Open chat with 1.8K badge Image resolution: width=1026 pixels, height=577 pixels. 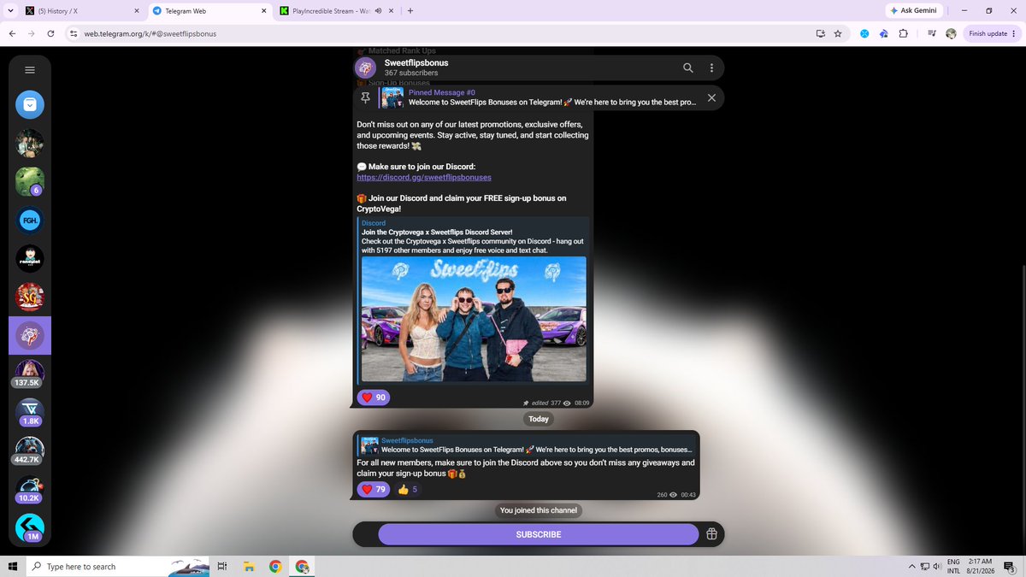coord(30,413)
